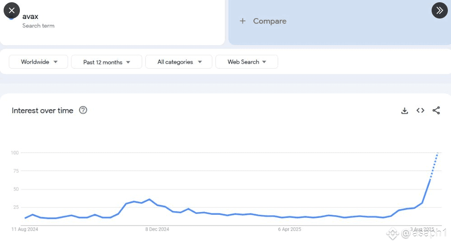The width and height of the screenshot is (451, 245).
Task: Go to next image with double-arrow button
Action: (x=440, y=10)
